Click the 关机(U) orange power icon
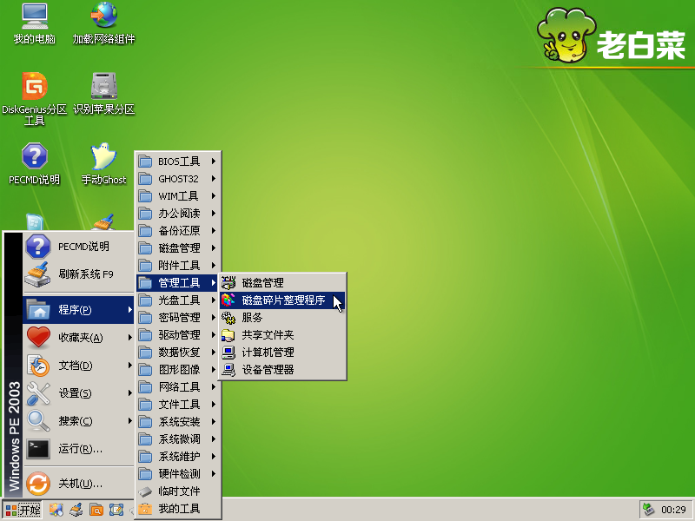Screen dimensions: 695x521 [x=38, y=484]
